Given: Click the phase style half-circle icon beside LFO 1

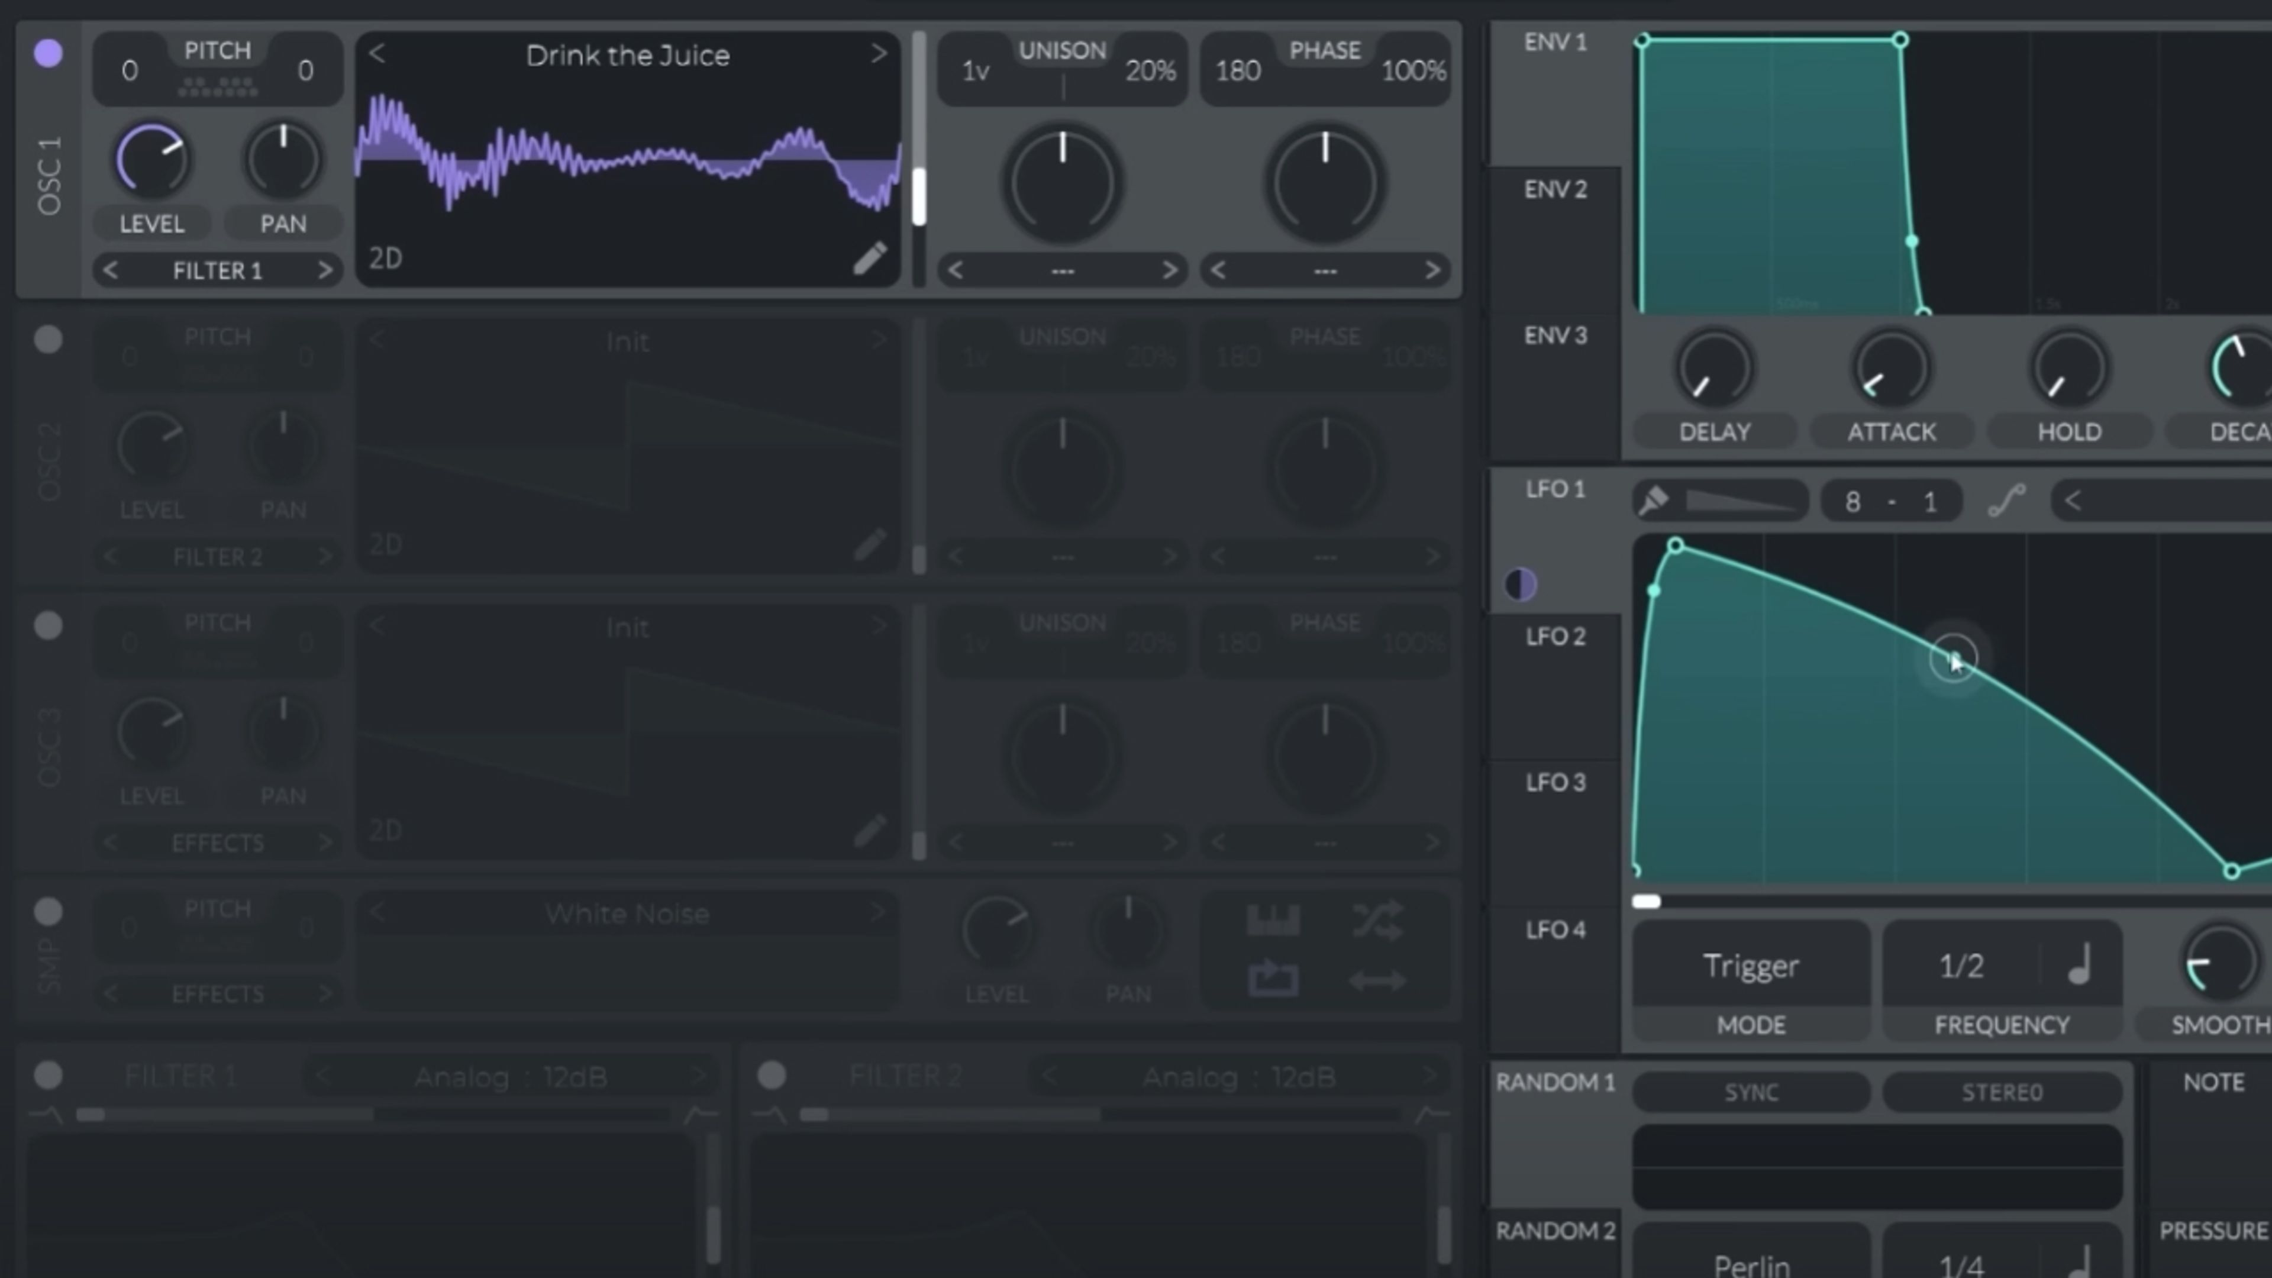Looking at the screenshot, I should (1519, 583).
